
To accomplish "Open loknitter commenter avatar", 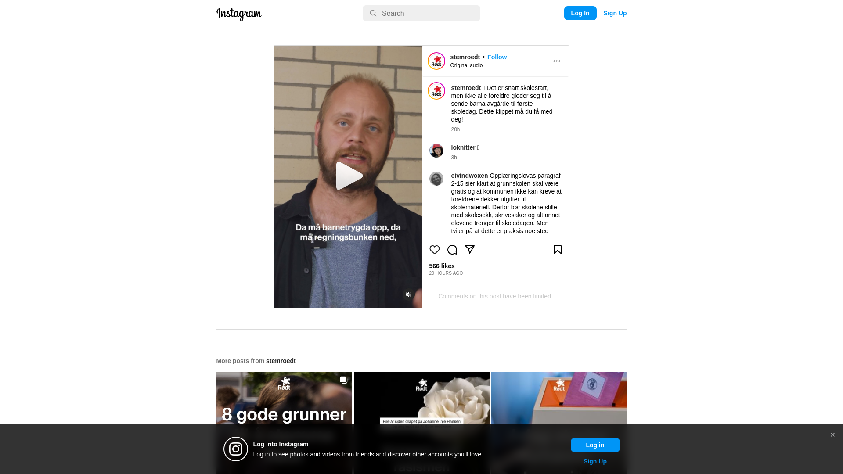I will (436, 151).
